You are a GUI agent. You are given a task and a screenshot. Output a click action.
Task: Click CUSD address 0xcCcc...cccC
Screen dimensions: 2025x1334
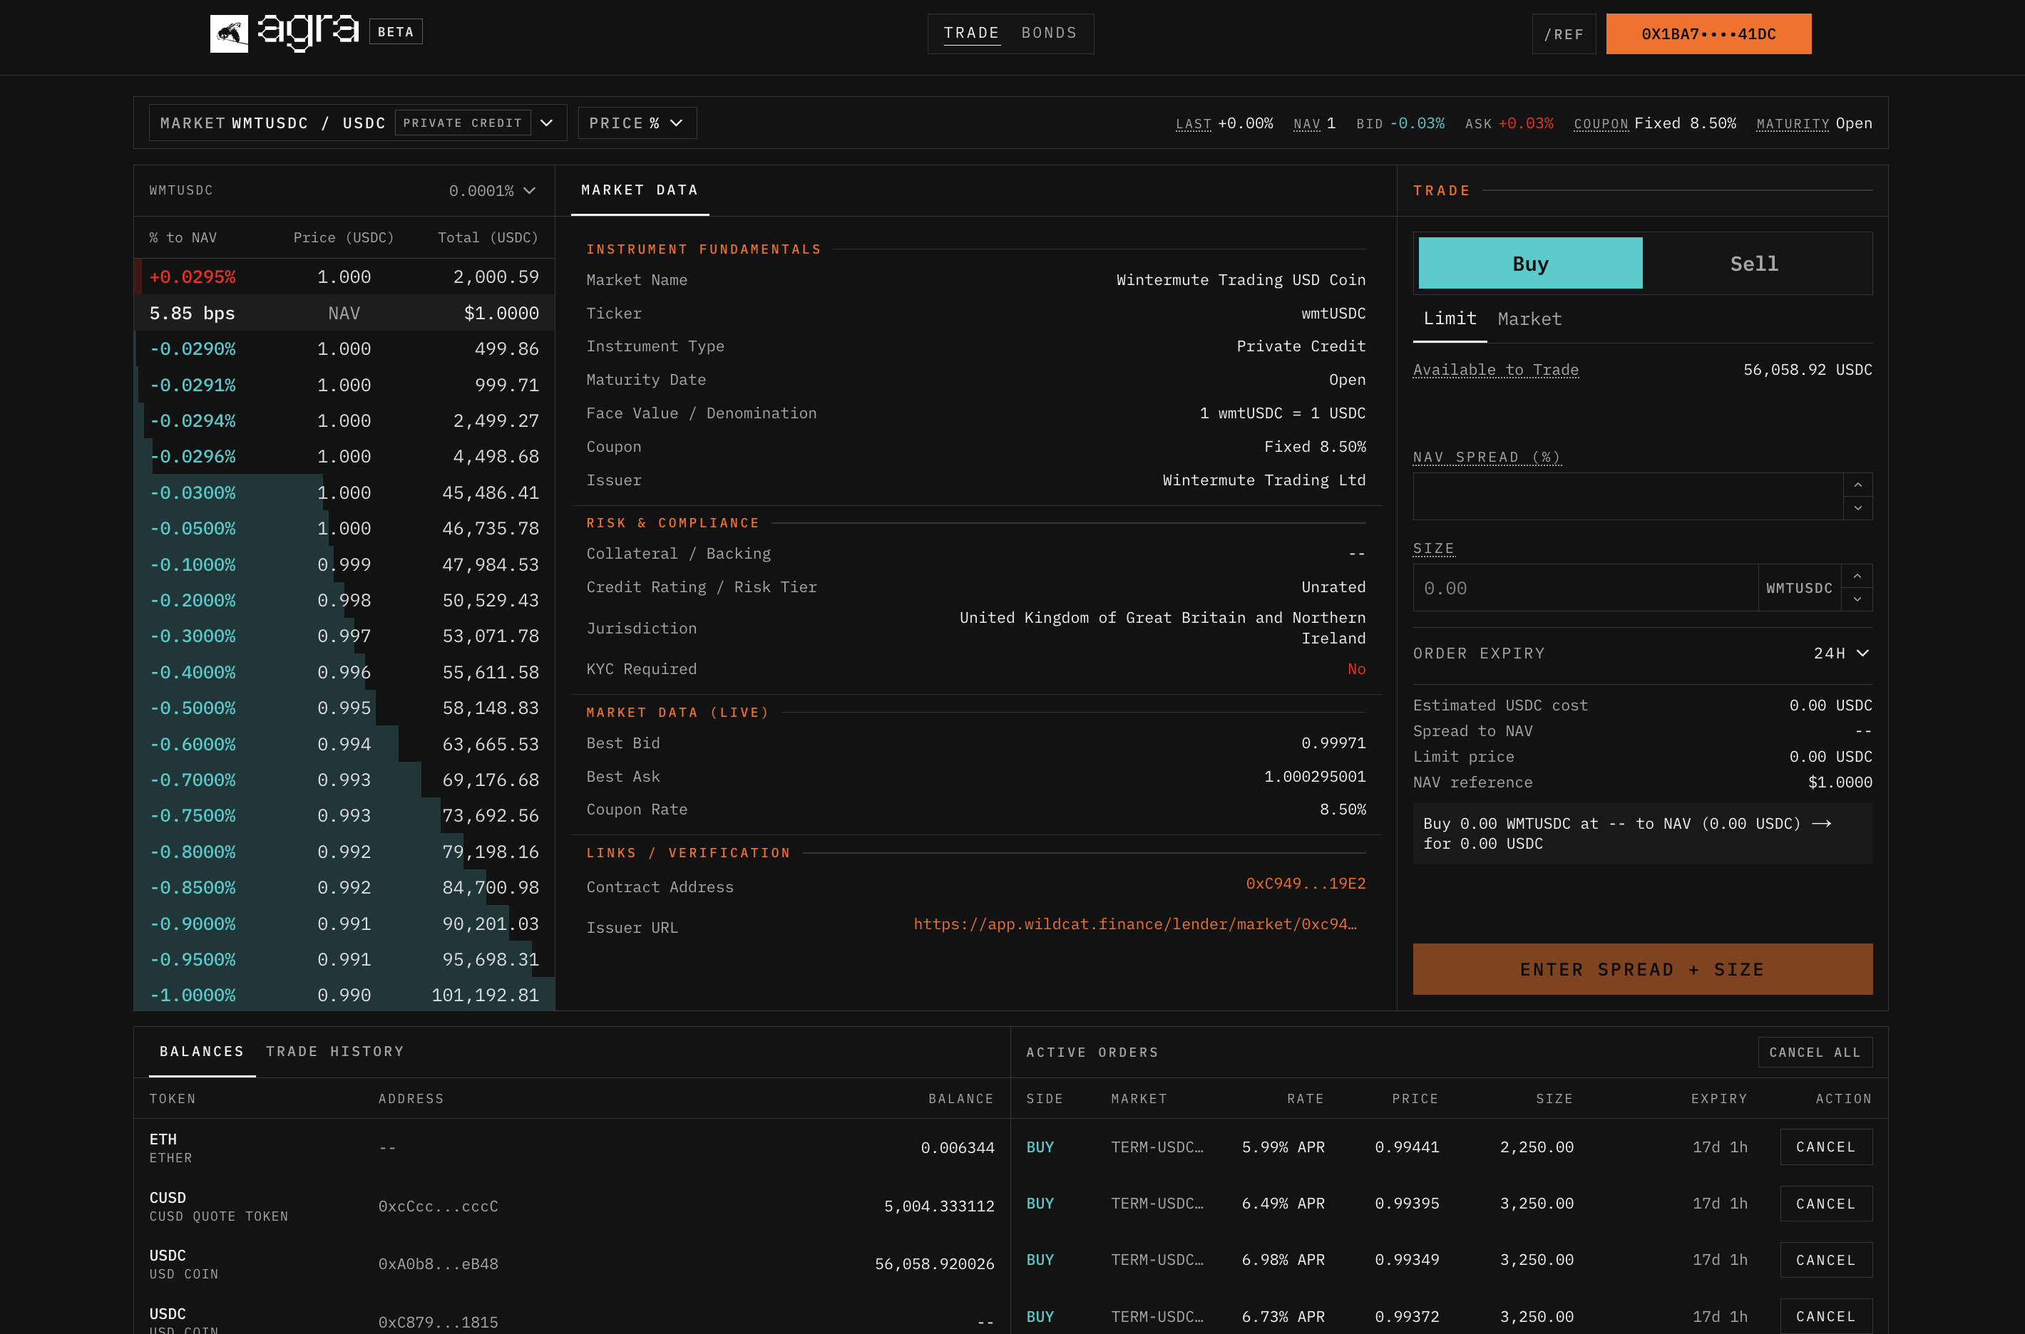[x=439, y=1206]
